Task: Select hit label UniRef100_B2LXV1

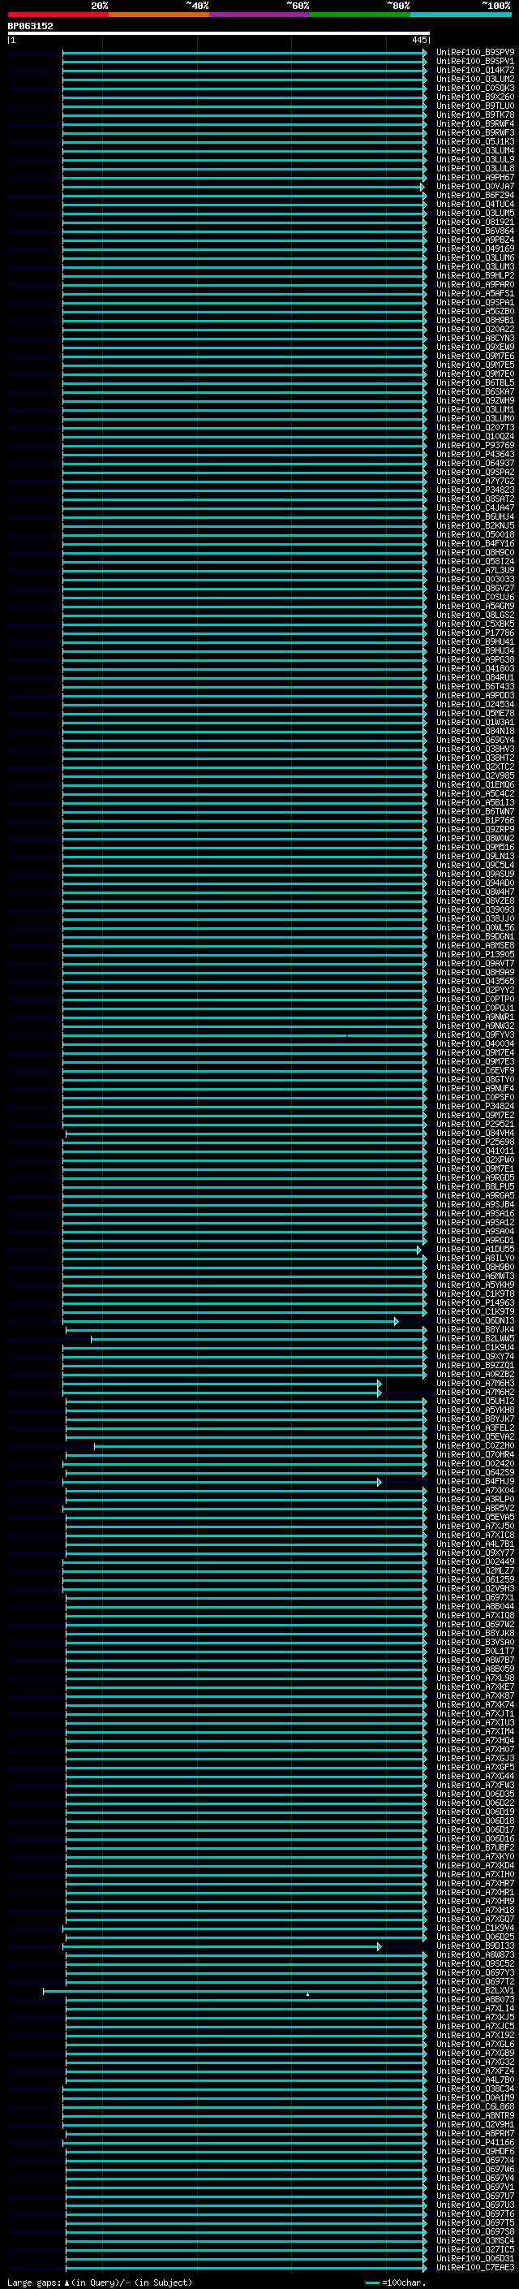Action: pyautogui.click(x=474, y=1990)
